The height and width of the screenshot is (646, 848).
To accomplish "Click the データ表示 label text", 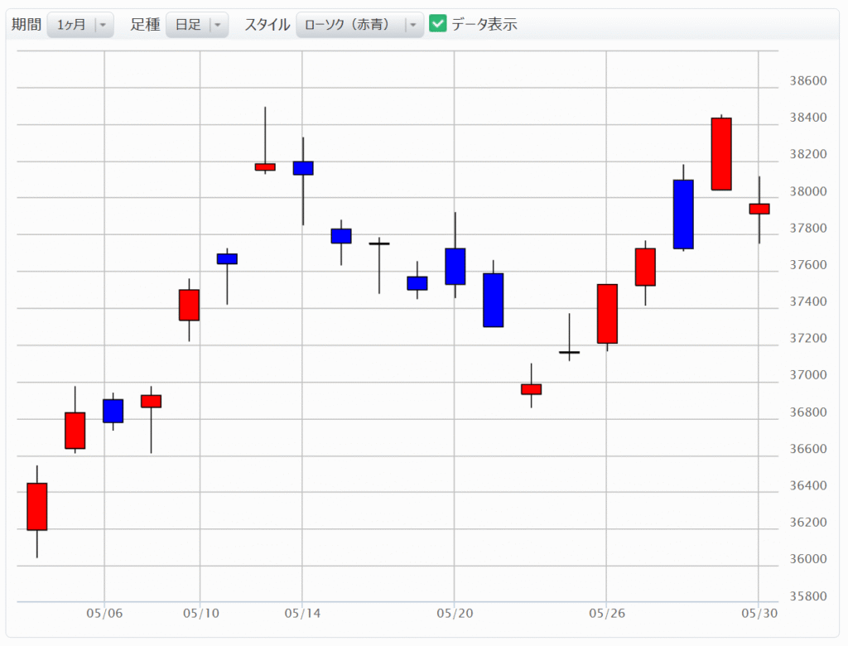I will [x=484, y=24].
